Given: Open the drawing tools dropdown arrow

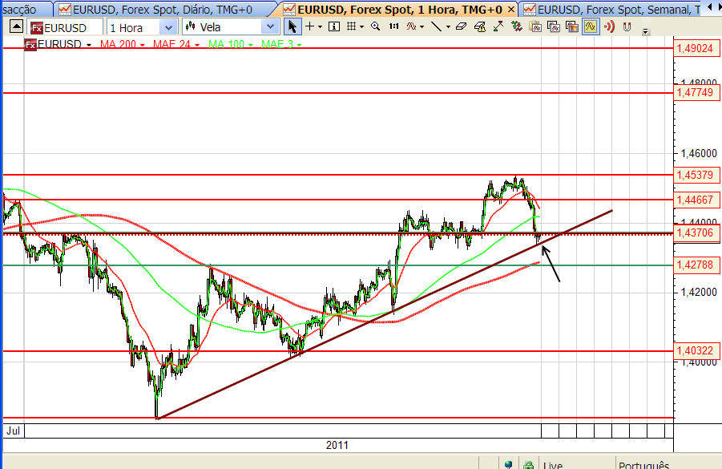Looking at the screenshot, I should pos(448,27).
